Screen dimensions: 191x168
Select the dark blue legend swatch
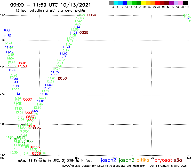pyautogui.click(x=125, y=3)
